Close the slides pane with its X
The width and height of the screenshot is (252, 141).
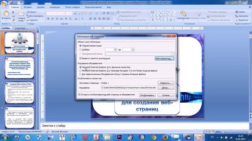(x=37, y=28)
